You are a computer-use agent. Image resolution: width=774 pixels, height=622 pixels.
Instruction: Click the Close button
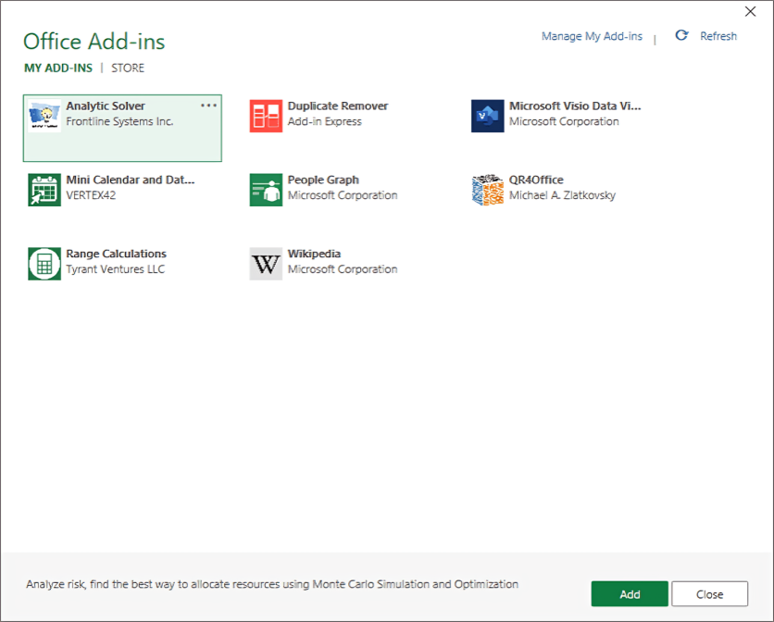tap(710, 594)
